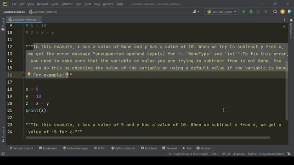Toggle fold marker at line 10

(x=23, y=33)
